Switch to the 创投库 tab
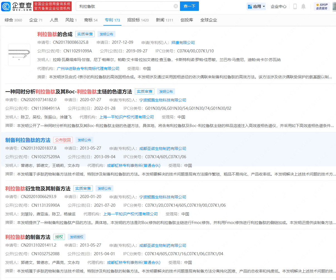This screenshot has width=336, height=280. [187, 20]
